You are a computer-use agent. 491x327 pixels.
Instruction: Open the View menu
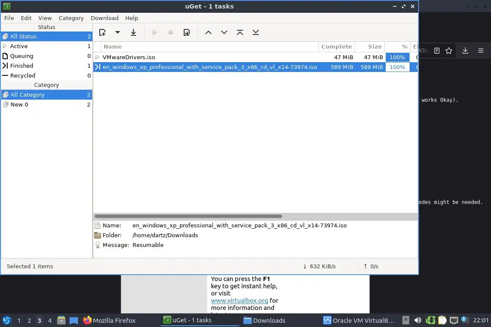(x=45, y=18)
